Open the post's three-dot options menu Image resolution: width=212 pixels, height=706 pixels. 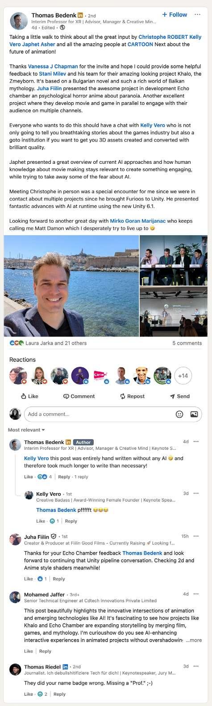pyautogui.click(x=197, y=14)
